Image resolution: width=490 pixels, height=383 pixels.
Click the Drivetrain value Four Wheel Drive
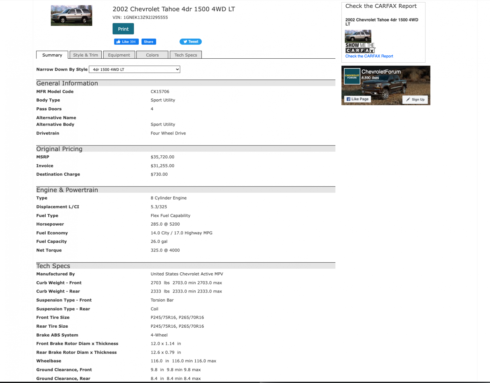pyautogui.click(x=168, y=133)
